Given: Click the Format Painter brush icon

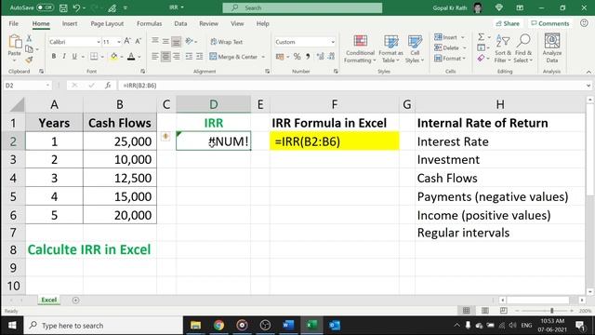Looking at the screenshot, I should [29, 60].
